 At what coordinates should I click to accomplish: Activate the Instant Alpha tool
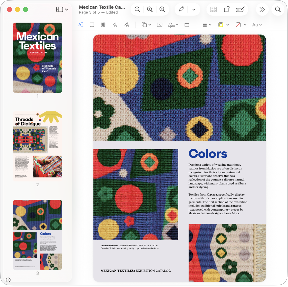pyautogui.click(x=103, y=25)
